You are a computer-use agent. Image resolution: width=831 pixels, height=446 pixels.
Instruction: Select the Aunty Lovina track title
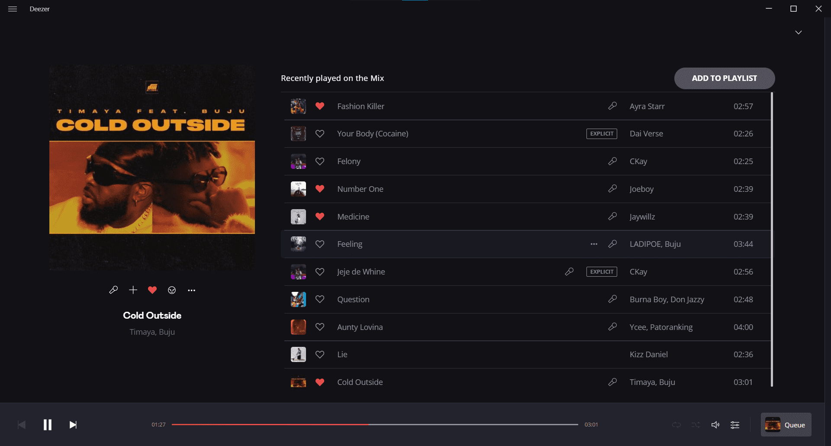click(x=360, y=327)
